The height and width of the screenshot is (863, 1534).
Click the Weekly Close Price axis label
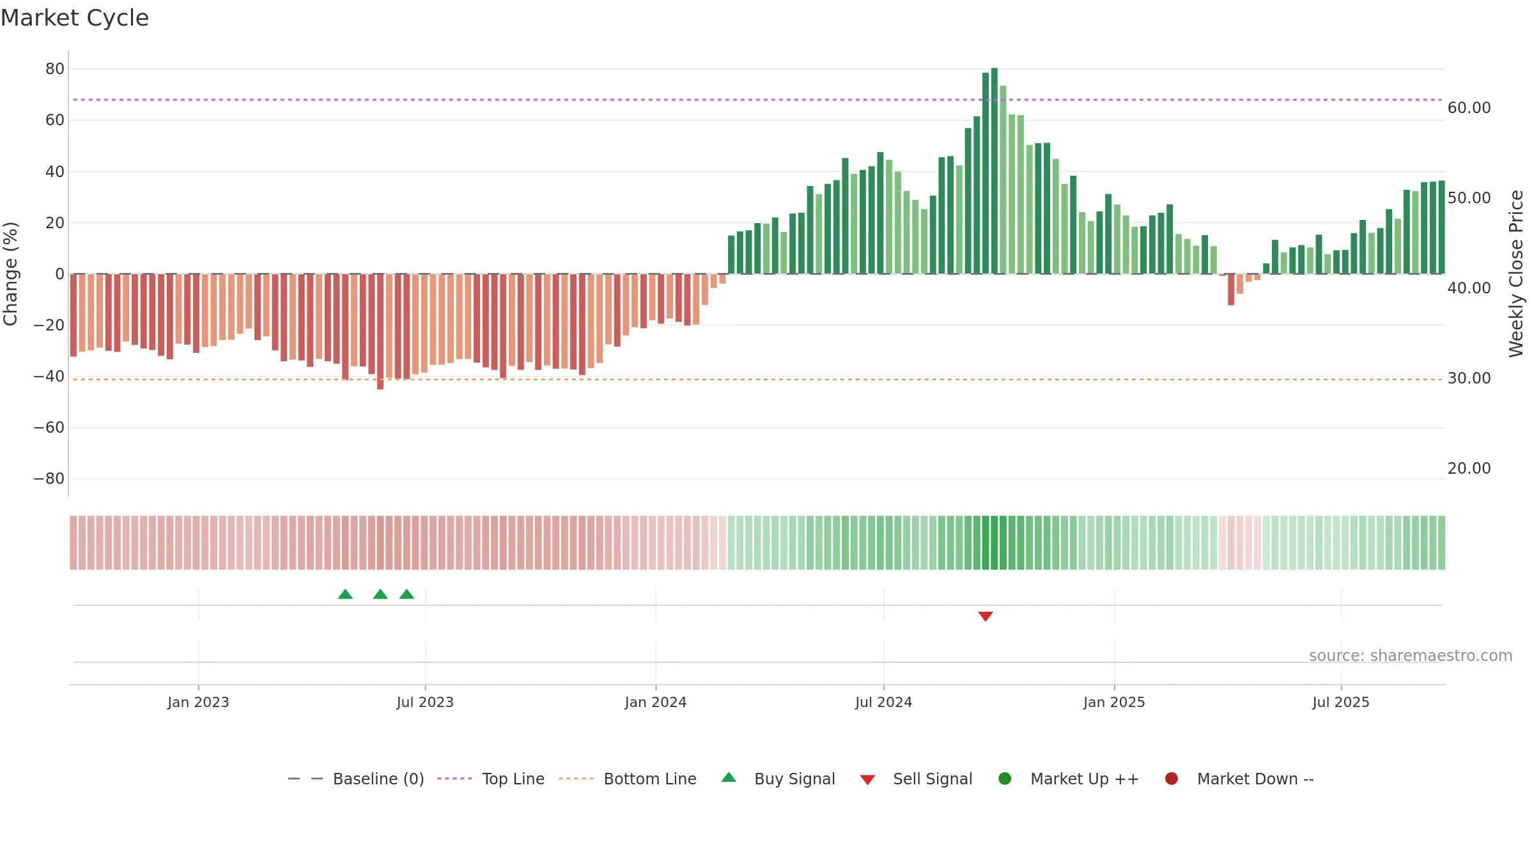click(1516, 274)
